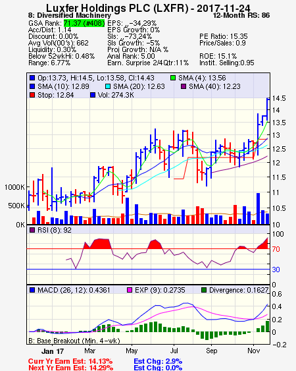Screen dimensions: 296x371
Task: Click the magenta EXP (9) legend swatch
Action: [130, 290]
